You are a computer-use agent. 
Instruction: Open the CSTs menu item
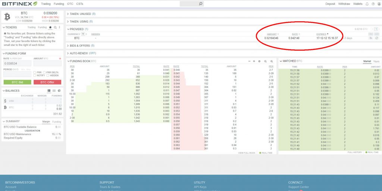point(80,4)
